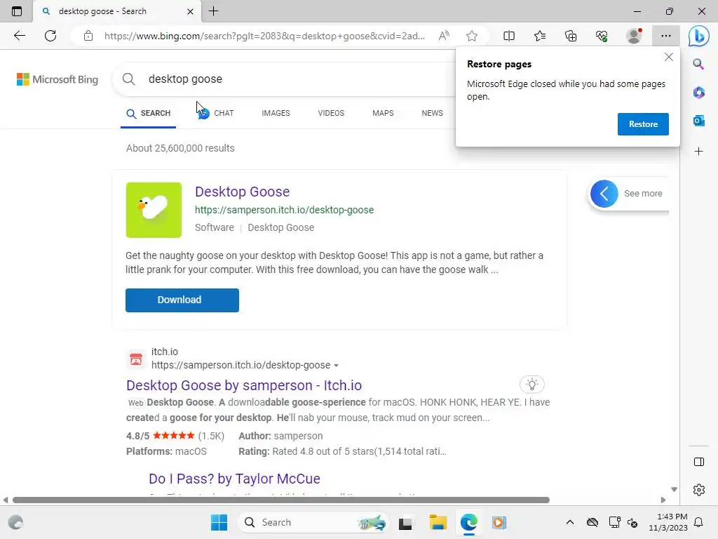The width and height of the screenshot is (718, 539).
Task: Add this page to favorites star
Action: click(x=472, y=36)
